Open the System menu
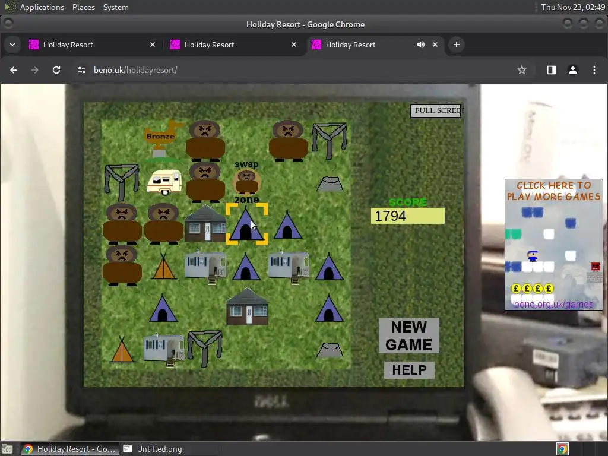Image resolution: width=608 pixels, height=456 pixels. coord(116,7)
